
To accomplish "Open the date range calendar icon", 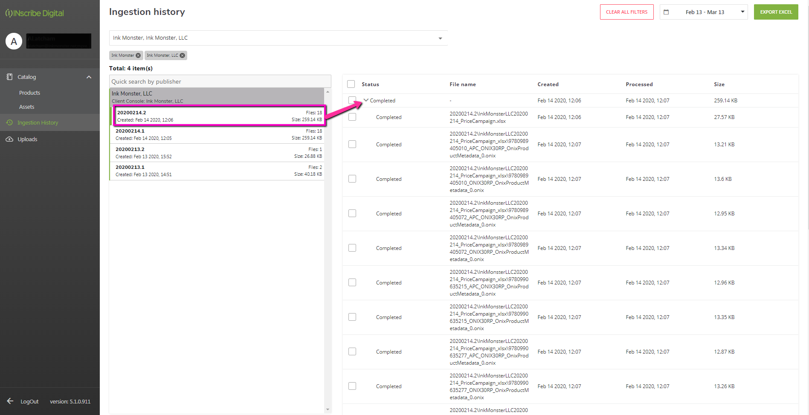I will [x=666, y=12].
